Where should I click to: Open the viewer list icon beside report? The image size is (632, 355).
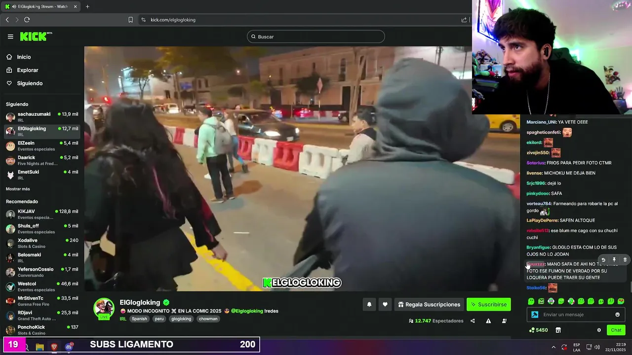pos(504,321)
